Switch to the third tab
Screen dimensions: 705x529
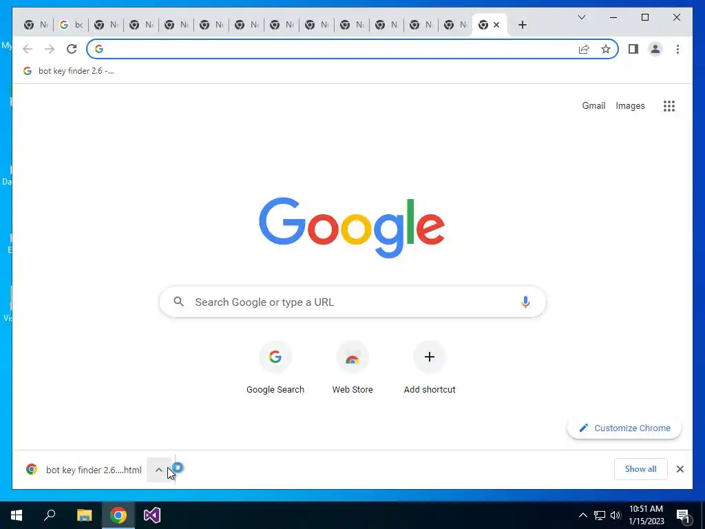pyautogui.click(x=106, y=25)
